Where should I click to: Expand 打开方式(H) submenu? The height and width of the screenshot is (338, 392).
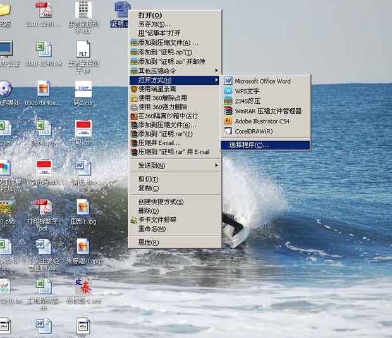pos(175,80)
